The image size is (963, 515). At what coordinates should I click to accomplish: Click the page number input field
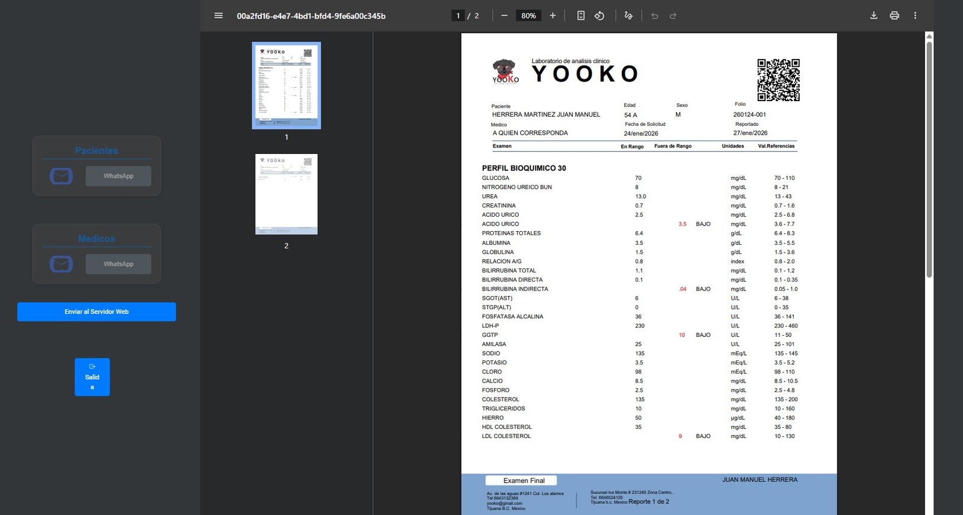(458, 16)
